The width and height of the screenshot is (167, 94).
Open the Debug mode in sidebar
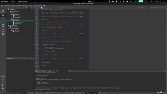click(x=3, y=25)
